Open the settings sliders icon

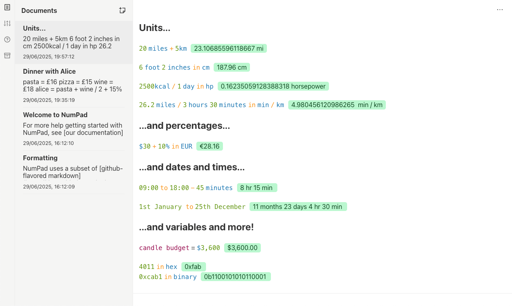7,23
